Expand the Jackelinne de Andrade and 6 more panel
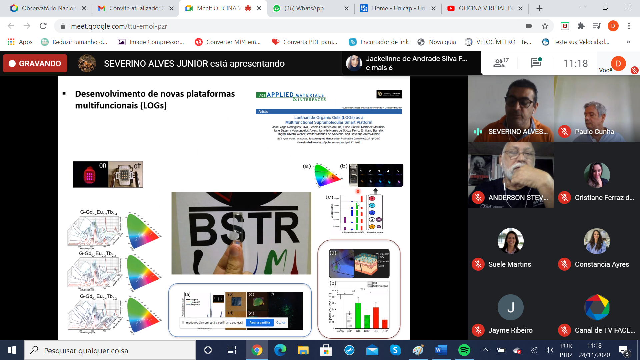This screenshot has width=640, height=360. (x=411, y=63)
